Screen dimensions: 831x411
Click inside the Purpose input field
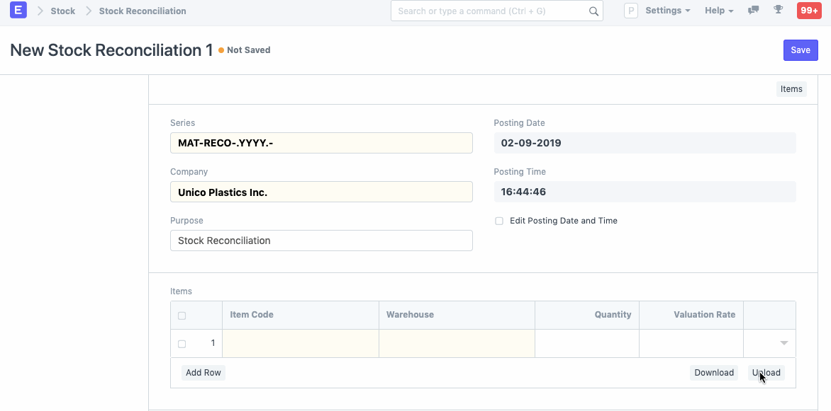(320, 241)
